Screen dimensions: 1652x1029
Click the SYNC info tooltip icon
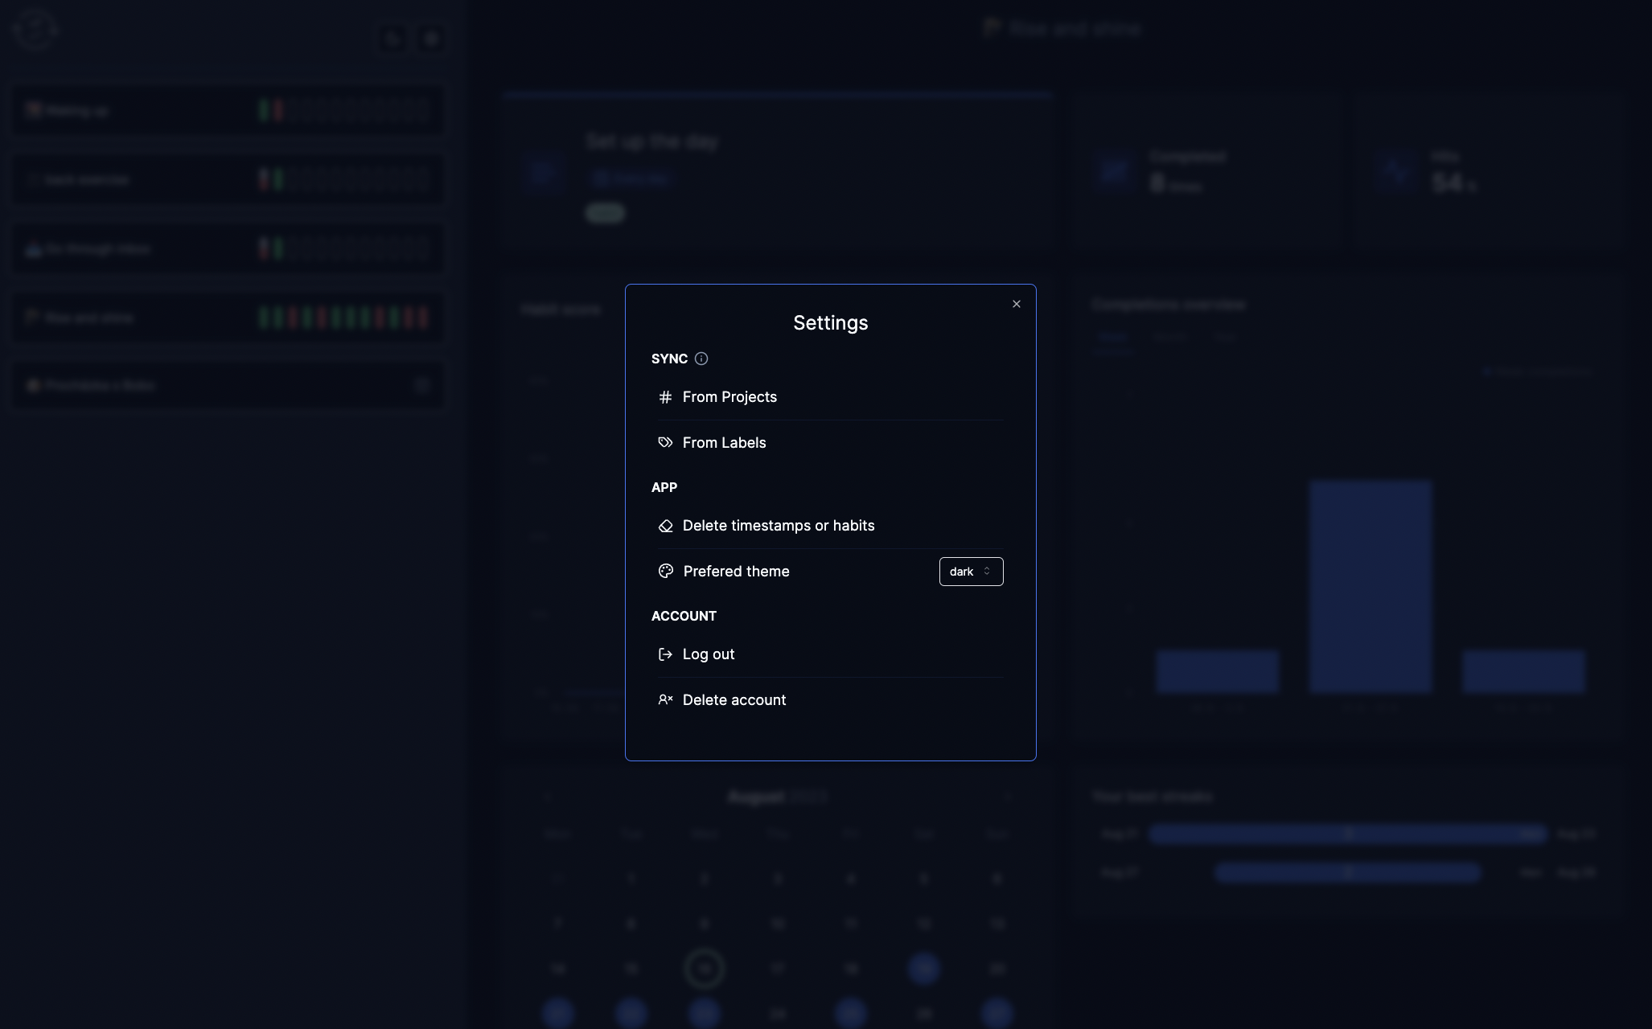[x=701, y=359]
